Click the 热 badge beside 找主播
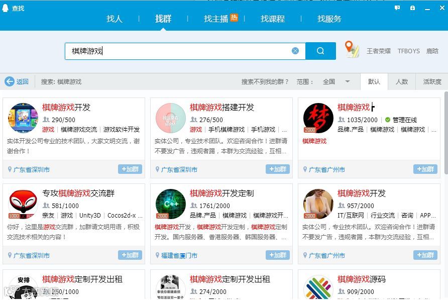Screen dimensions: 448x300 click(x=234, y=18)
